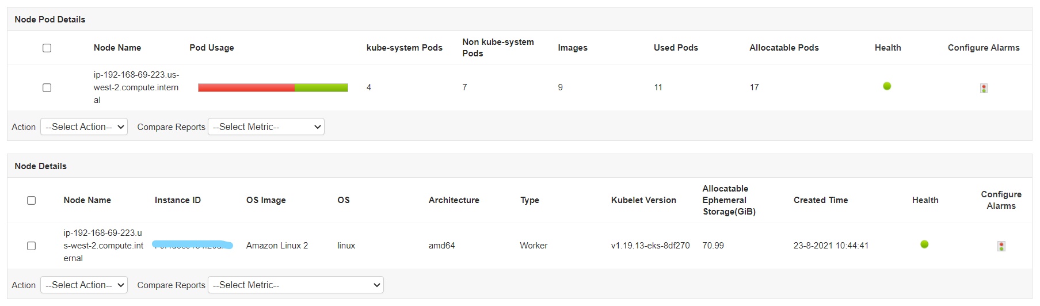Expand Select Metric dropdown under Node Details
Screen dimensions: 1040x306
tap(295, 285)
